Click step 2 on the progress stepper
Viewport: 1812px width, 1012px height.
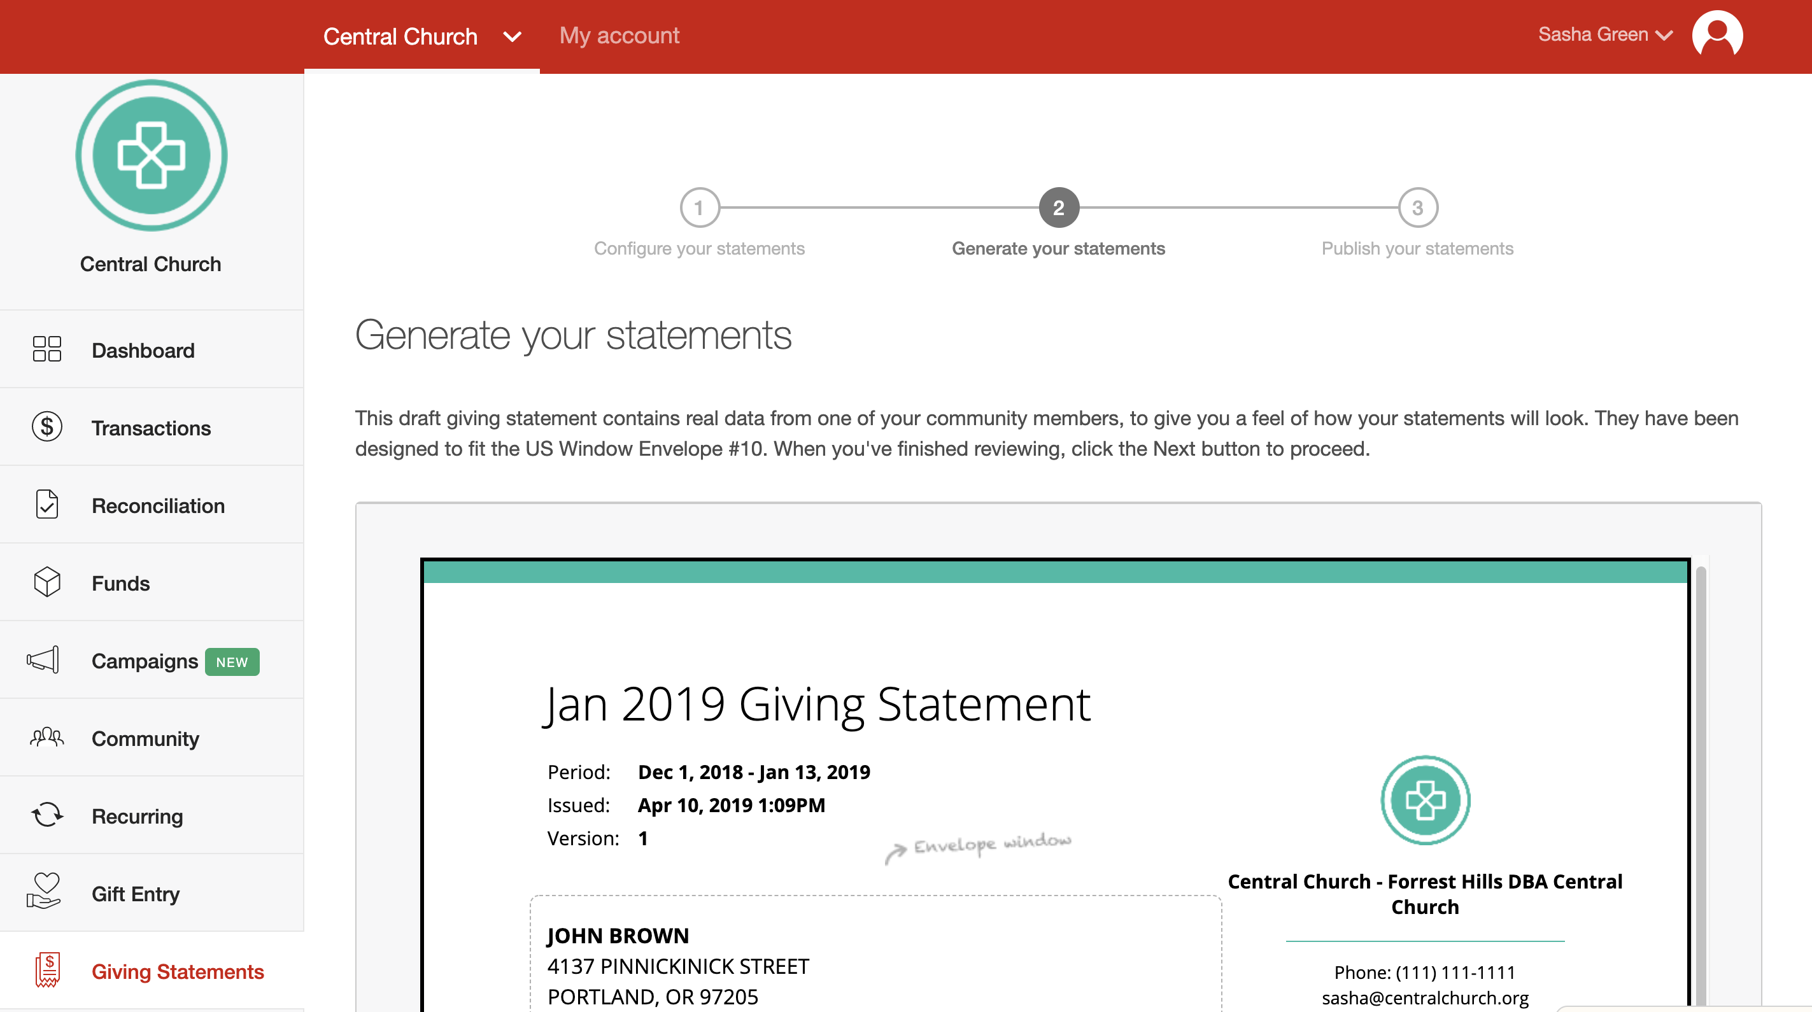point(1059,206)
